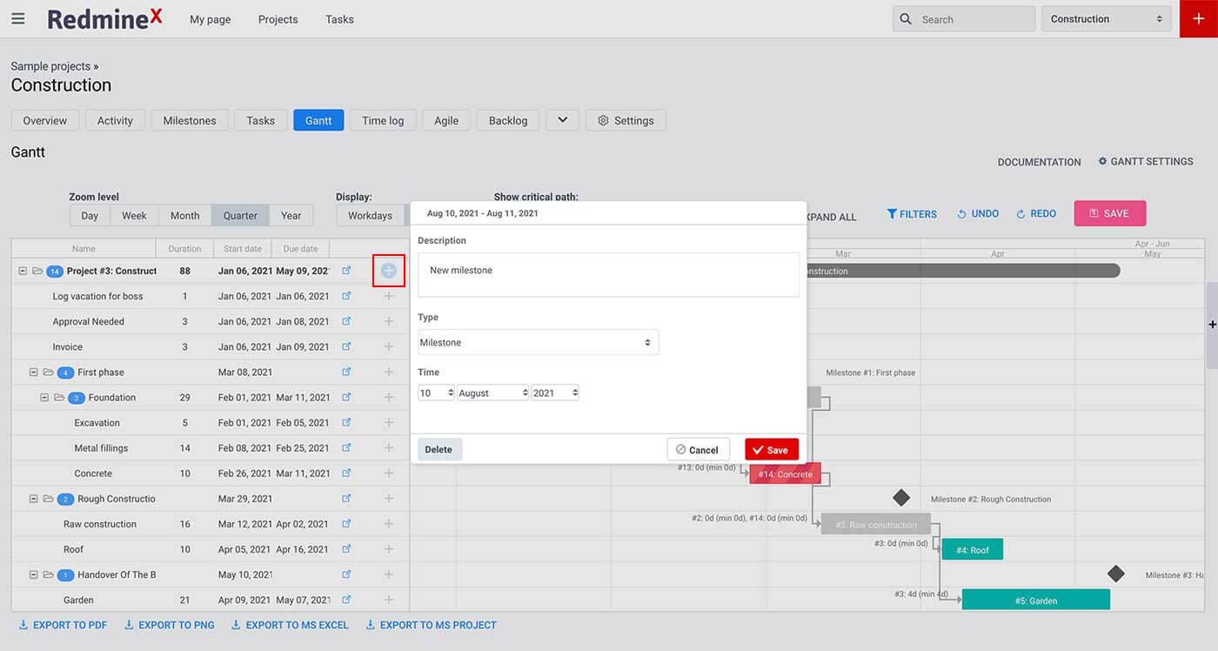Click the Redo action

tap(1036, 213)
